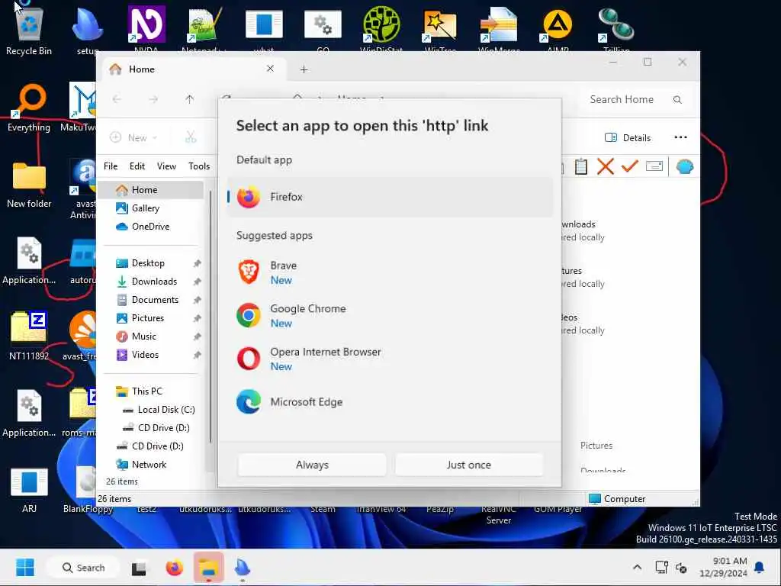Click the Paste clipboard toolbar icon

(x=580, y=166)
